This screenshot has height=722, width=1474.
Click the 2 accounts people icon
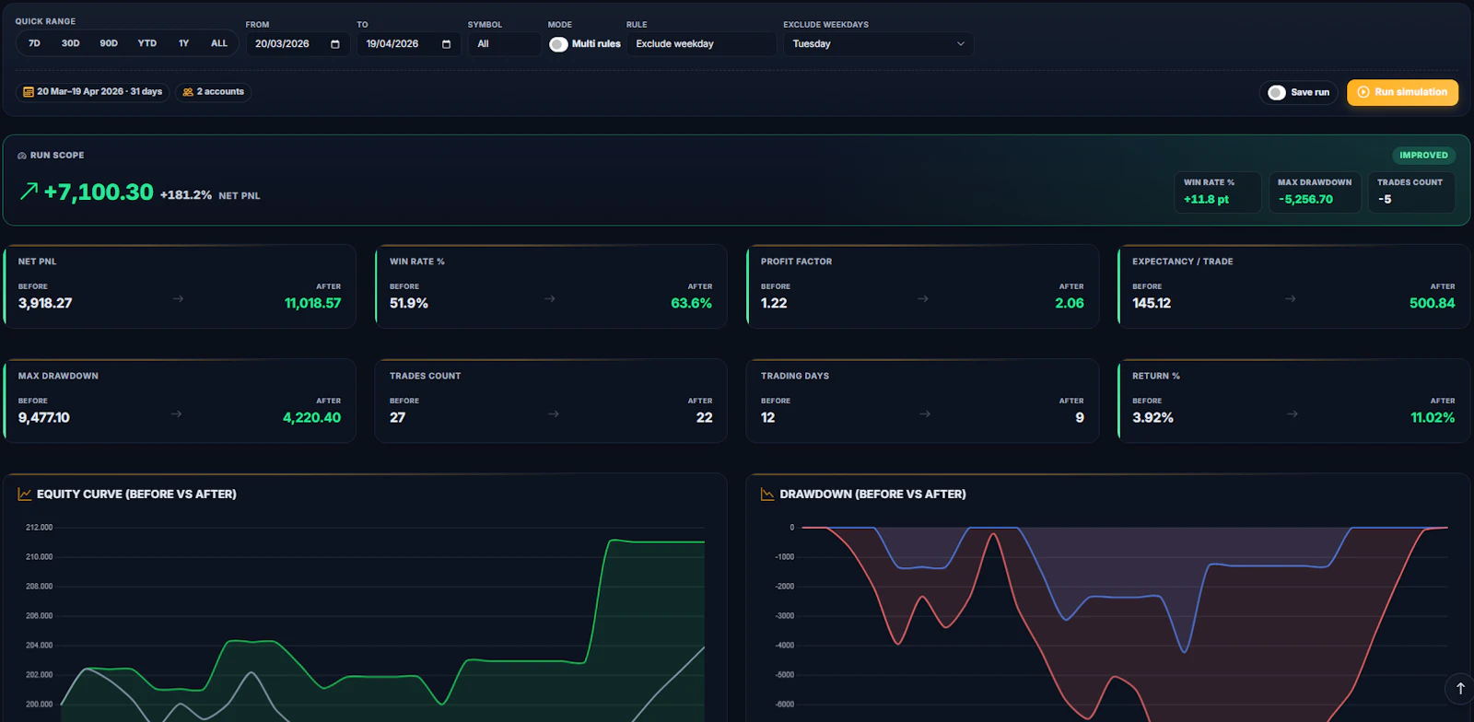point(188,92)
